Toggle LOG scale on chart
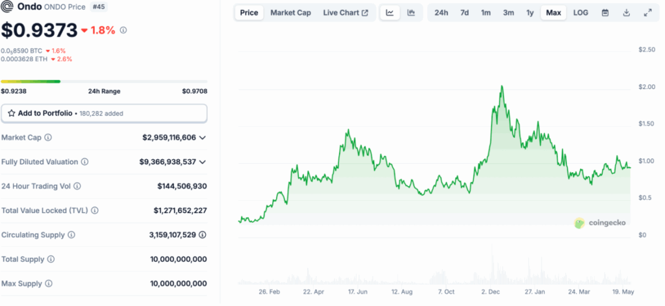 pyautogui.click(x=581, y=13)
